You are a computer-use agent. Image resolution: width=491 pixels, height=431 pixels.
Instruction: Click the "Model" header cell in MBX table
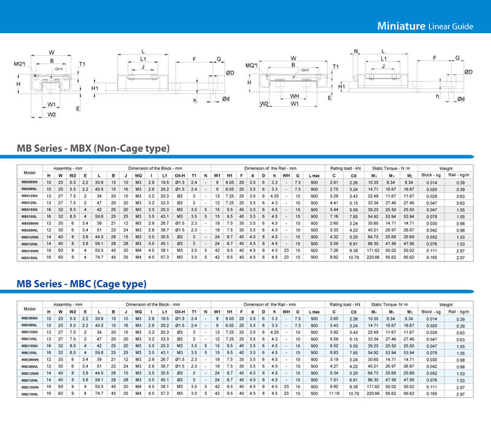pyautogui.click(x=29, y=171)
